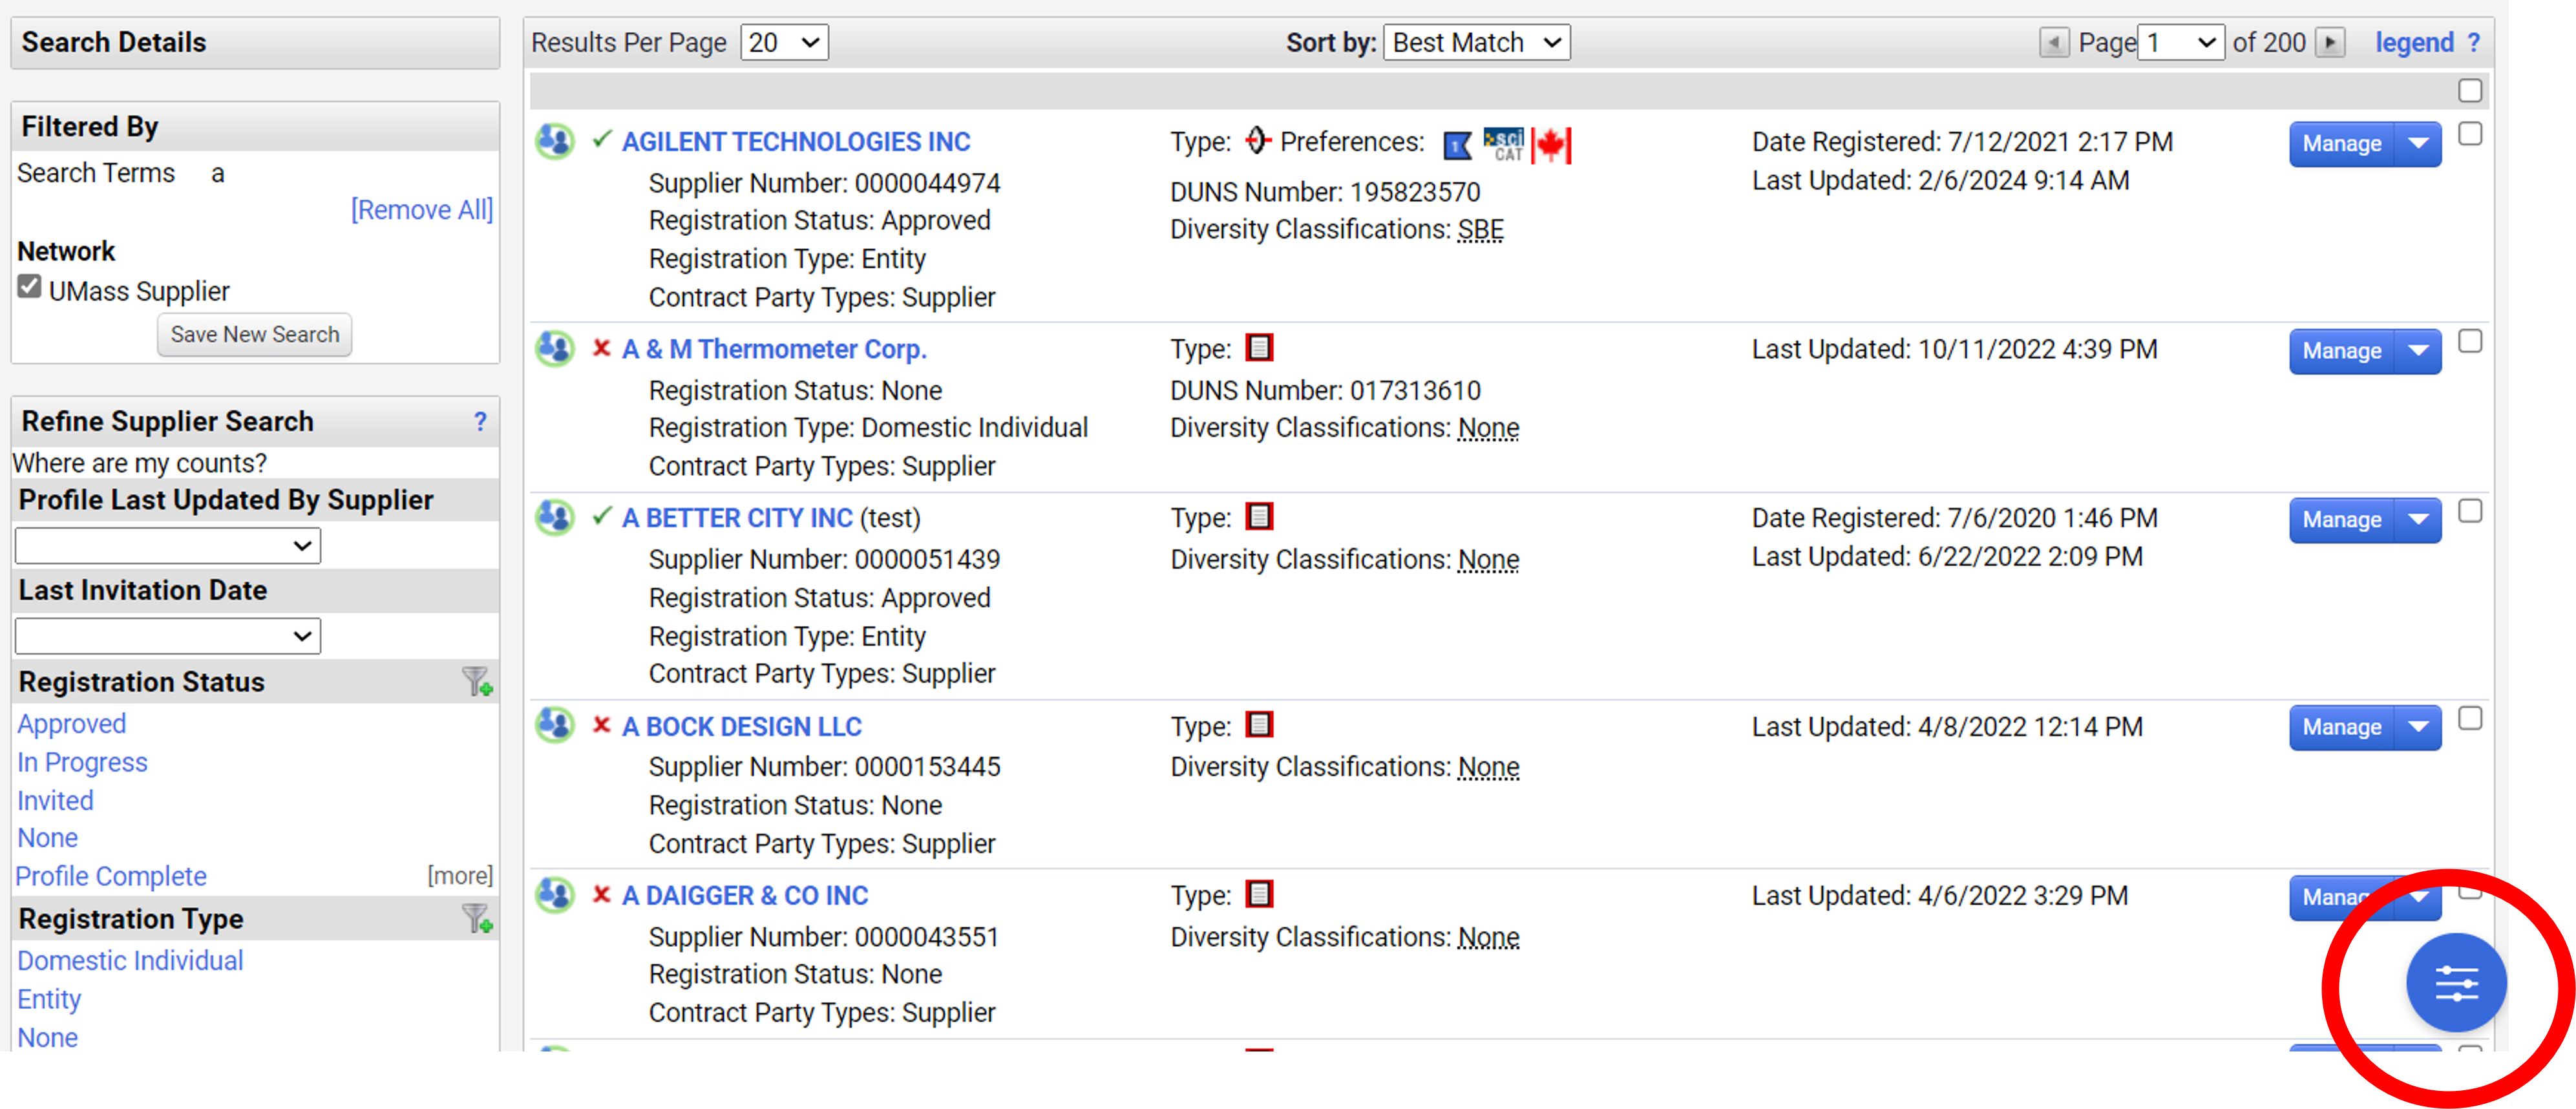This screenshot has height=1109, width=2576.
Task: Click green approved checkmark for AGILENT TECHNOLOGIES INC
Action: (601, 139)
